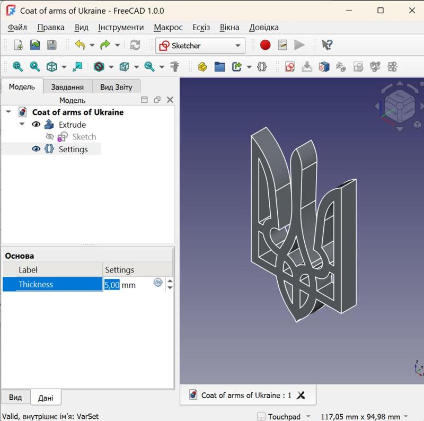The height and width of the screenshot is (421, 424).
Task: Open the link actions dropdown arrow
Action: [x=249, y=67]
